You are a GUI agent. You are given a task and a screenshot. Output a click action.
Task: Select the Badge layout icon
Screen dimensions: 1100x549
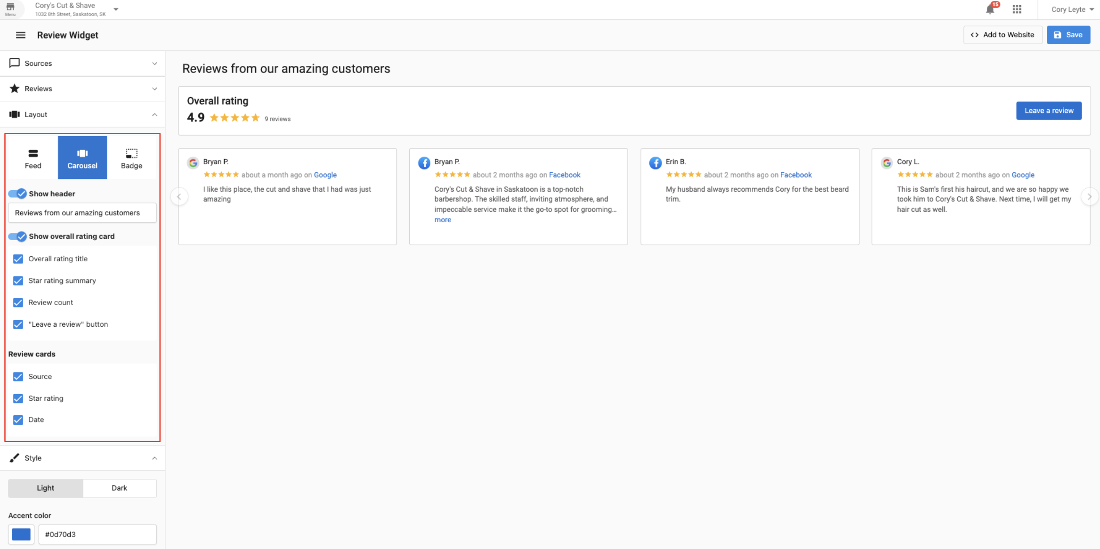[x=131, y=157]
